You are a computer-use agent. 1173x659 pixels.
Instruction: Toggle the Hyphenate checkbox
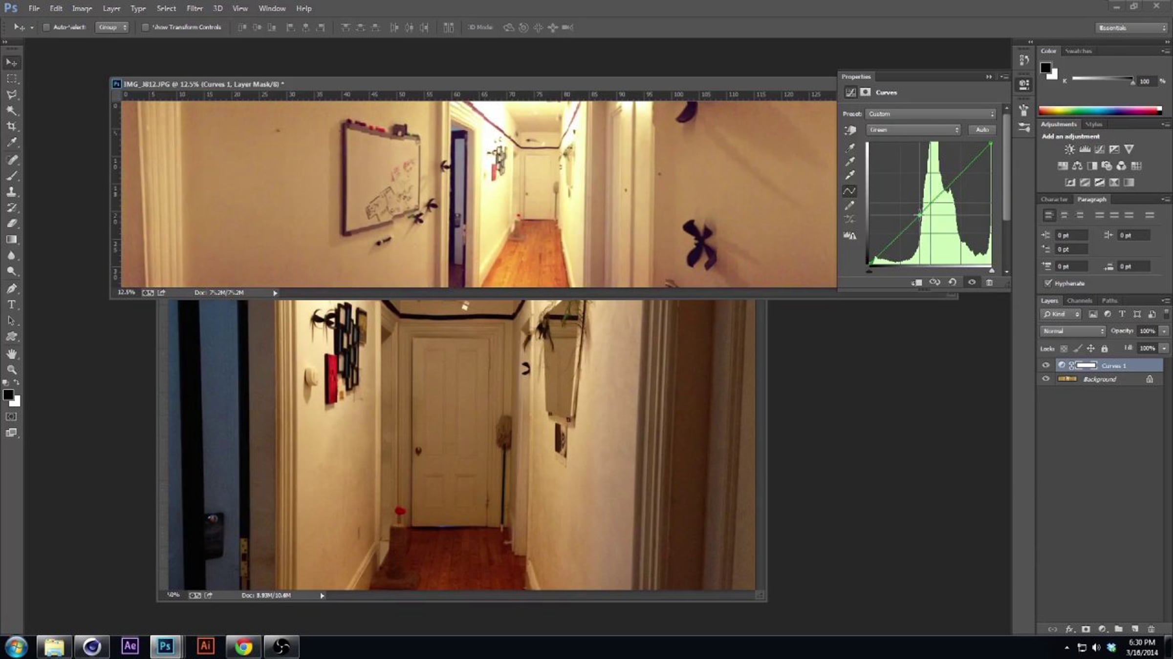tap(1048, 283)
